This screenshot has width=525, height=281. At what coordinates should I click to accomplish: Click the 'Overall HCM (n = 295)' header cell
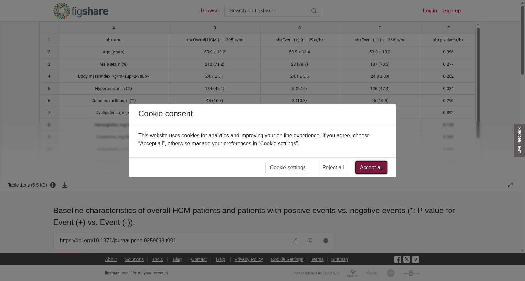pyautogui.click(x=215, y=40)
